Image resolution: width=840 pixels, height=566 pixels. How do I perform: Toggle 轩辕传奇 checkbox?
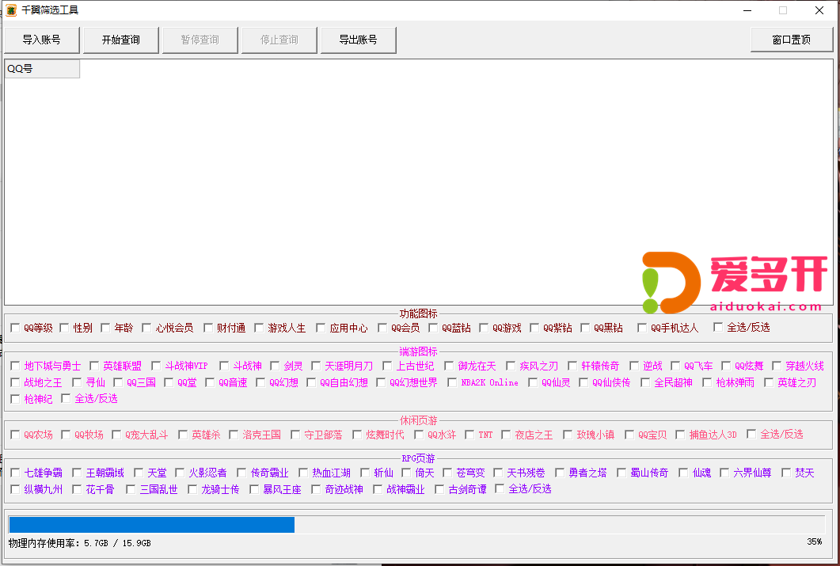572,366
